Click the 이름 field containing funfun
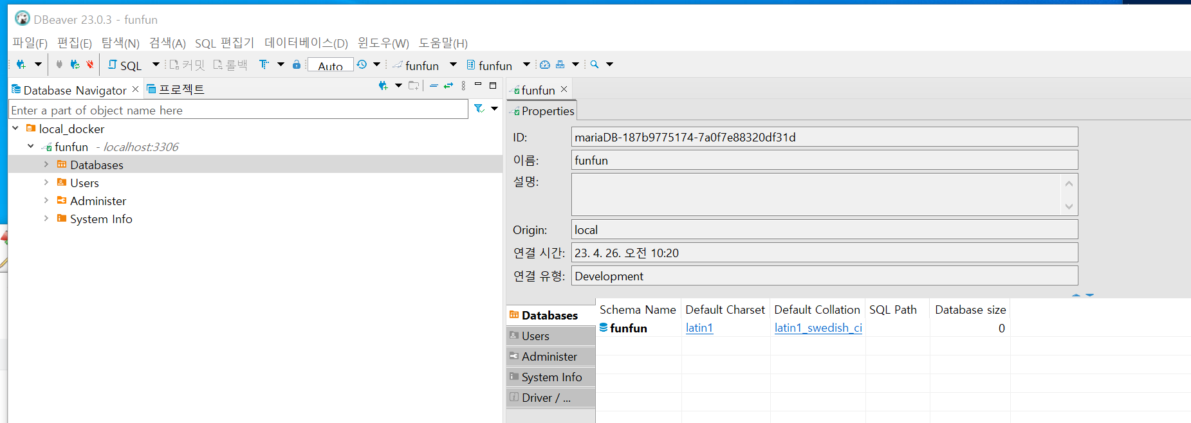1191x423 pixels. 824,160
